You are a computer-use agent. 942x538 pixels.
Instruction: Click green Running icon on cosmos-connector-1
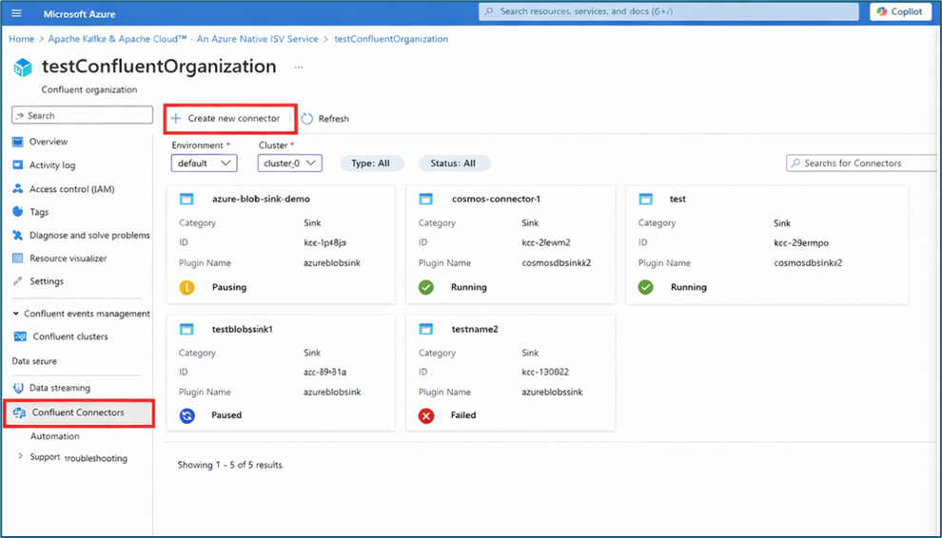[426, 288]
